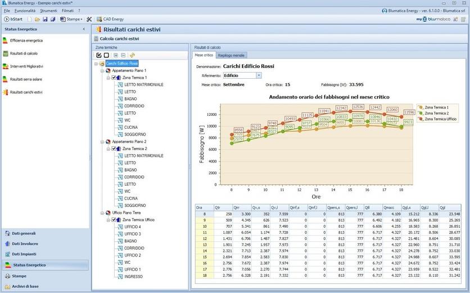Open the Riferimento dropdown

coord(259,75)
